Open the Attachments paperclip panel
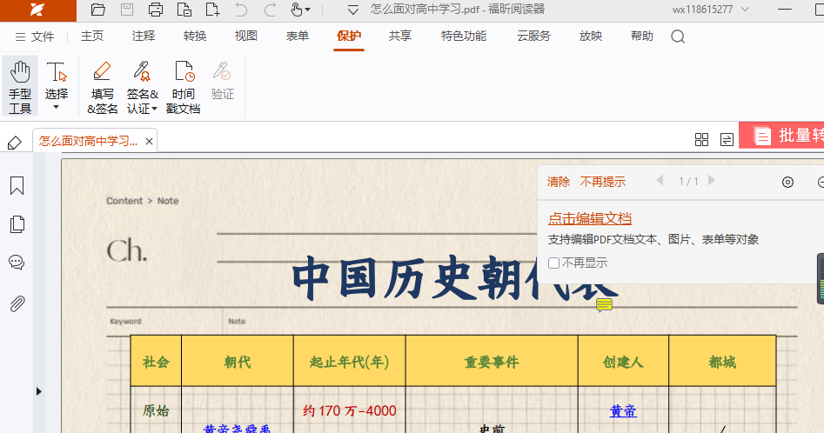This screenshot has height=433, width=824. pyautogui.click(x=17, y=303)
